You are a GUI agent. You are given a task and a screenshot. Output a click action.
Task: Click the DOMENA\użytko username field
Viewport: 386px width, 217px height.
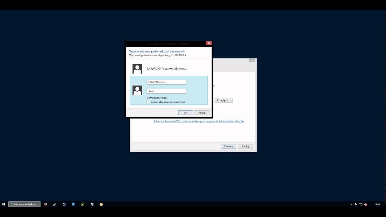click(166, 82)
